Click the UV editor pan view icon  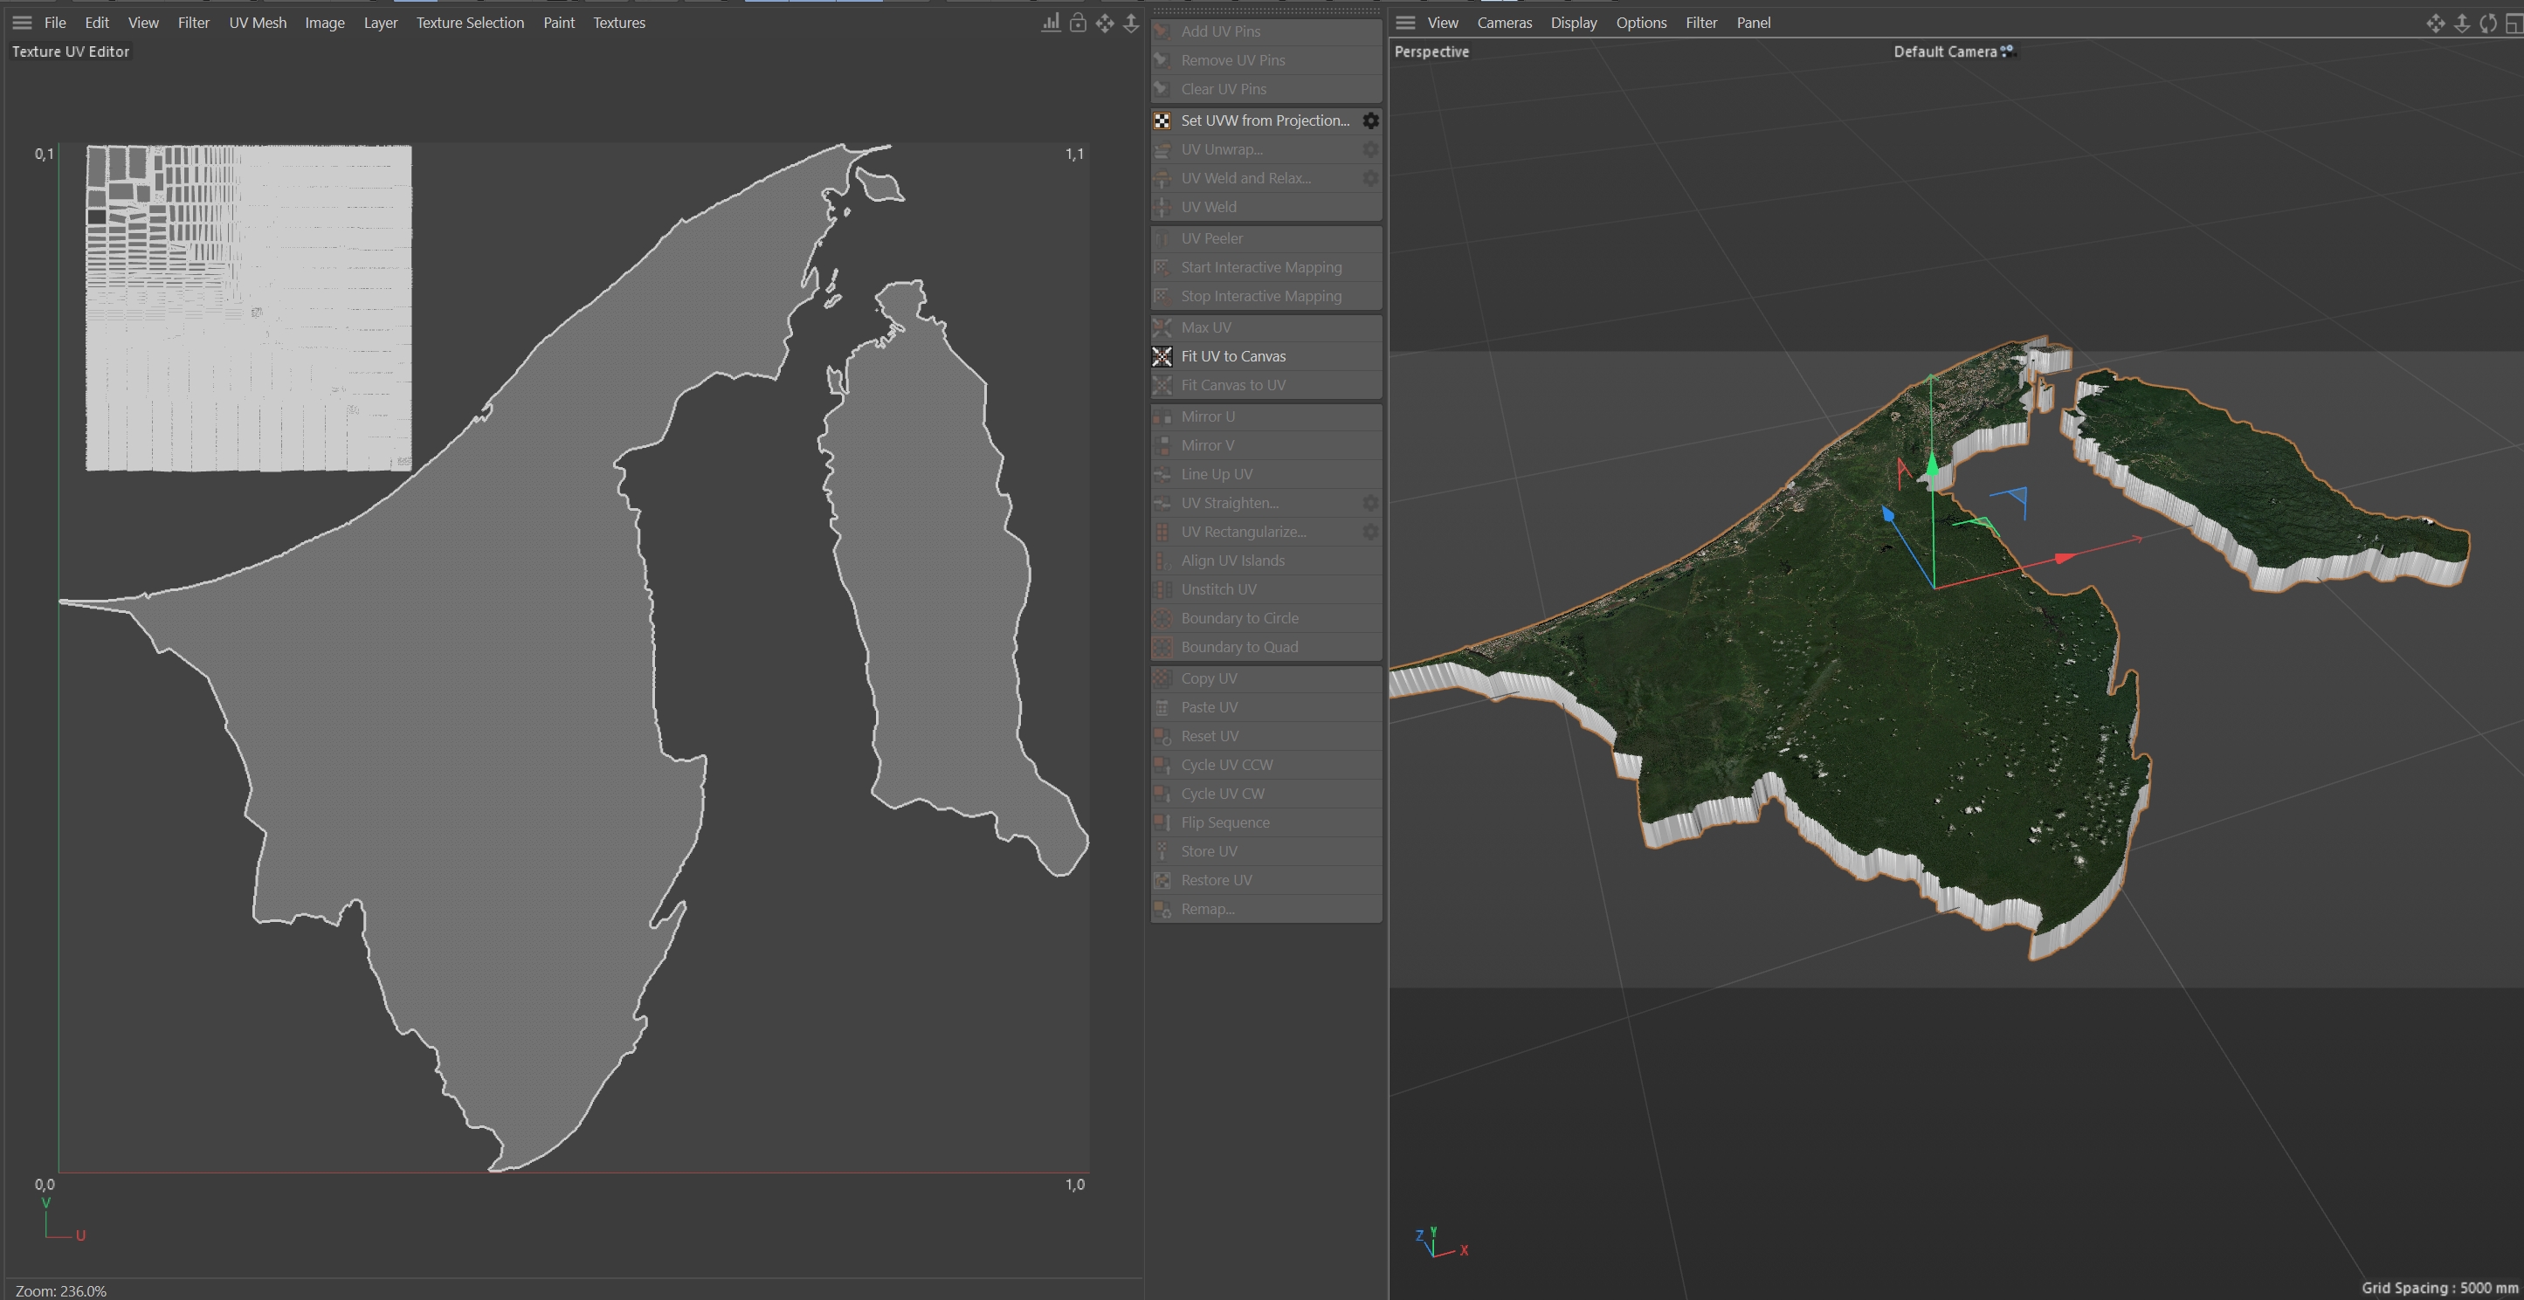(x=1104, y=23)
